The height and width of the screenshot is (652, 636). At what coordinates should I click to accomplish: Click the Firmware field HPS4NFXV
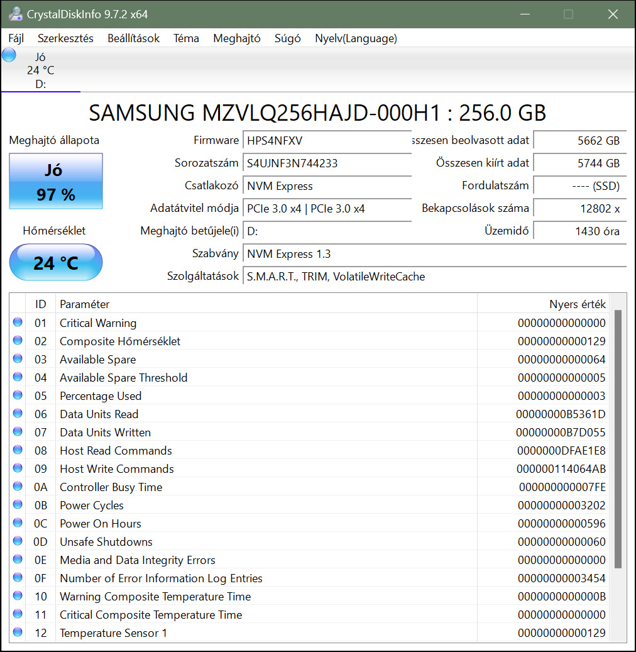coord(327,141)
